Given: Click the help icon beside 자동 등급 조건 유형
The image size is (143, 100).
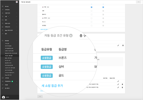Looking at the screenshot, I should 71,36.
